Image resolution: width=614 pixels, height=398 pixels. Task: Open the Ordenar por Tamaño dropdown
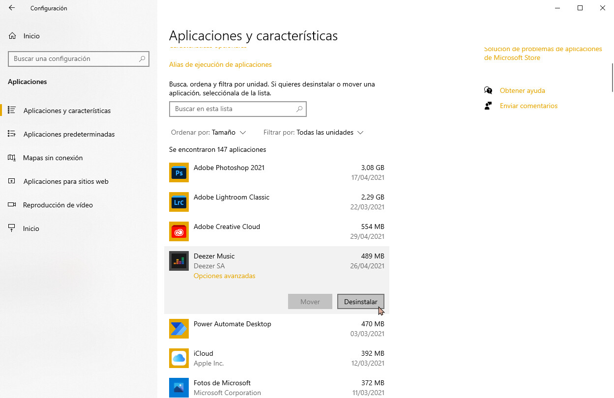[x=208, y=132]
